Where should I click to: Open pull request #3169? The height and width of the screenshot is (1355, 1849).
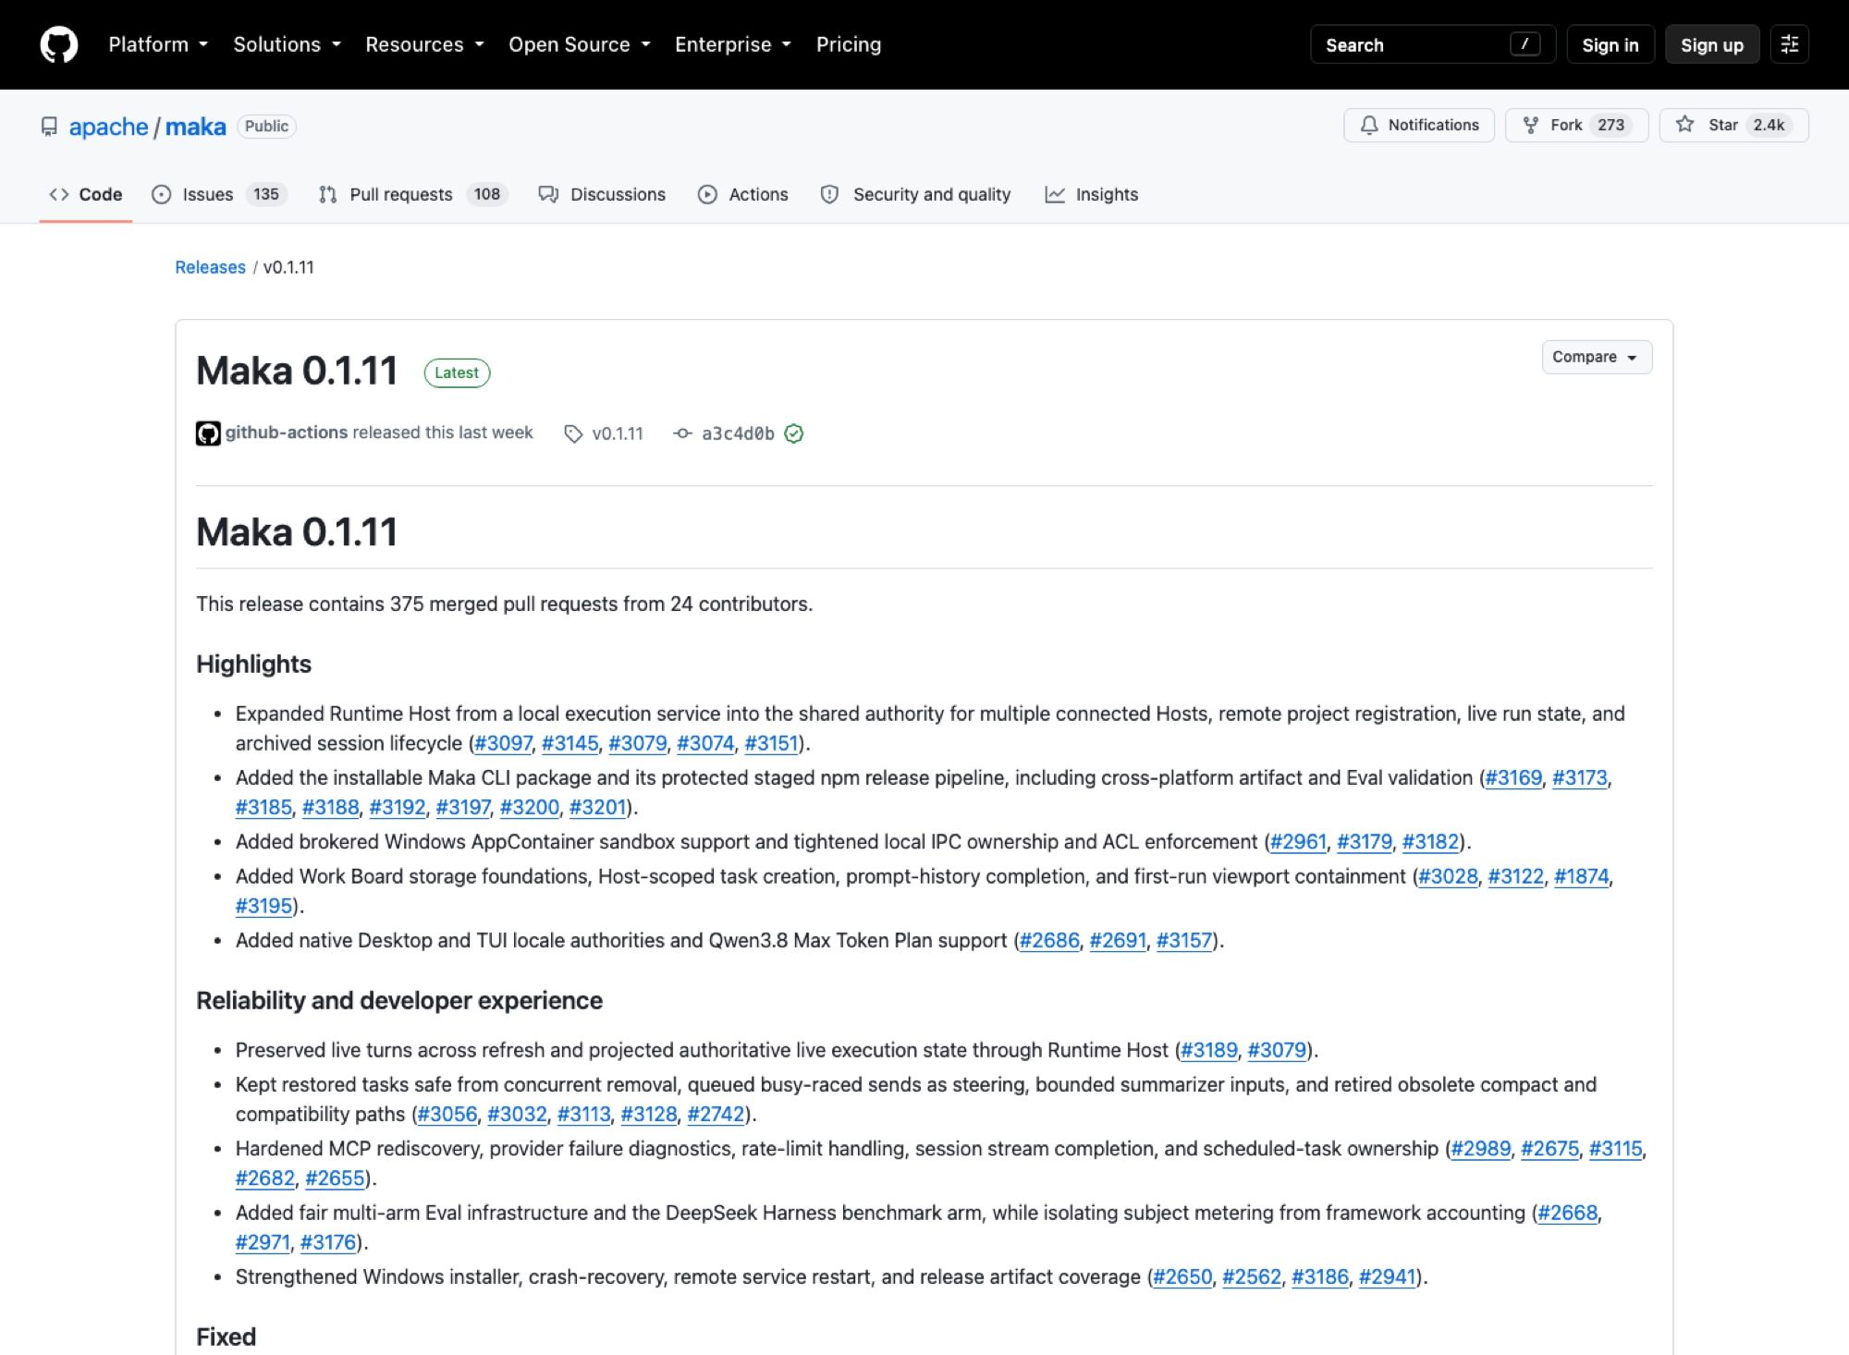pyautogui.click(x=1513, y=777)
